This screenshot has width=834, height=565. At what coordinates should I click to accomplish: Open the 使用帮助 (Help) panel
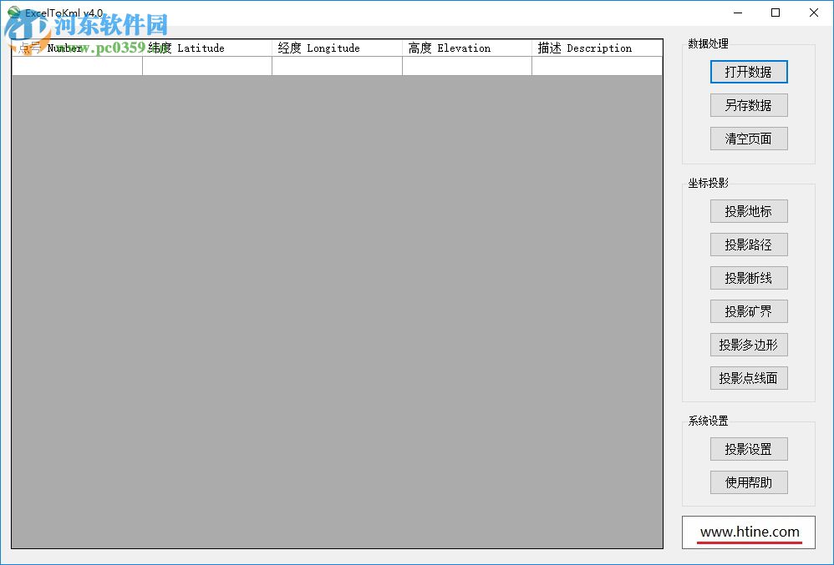[748, 482]
